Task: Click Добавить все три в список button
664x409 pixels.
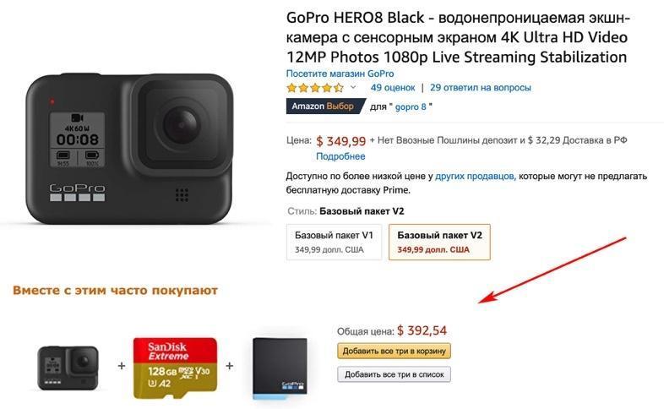Action: pos(394,374)
